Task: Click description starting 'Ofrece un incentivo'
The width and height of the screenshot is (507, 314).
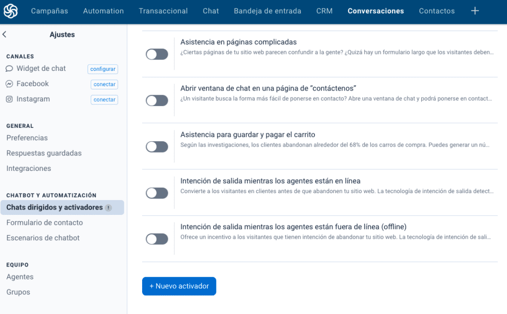Action: coord(336,237)
